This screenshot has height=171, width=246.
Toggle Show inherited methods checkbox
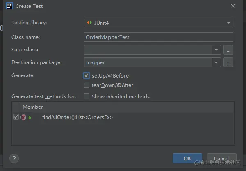87,97
